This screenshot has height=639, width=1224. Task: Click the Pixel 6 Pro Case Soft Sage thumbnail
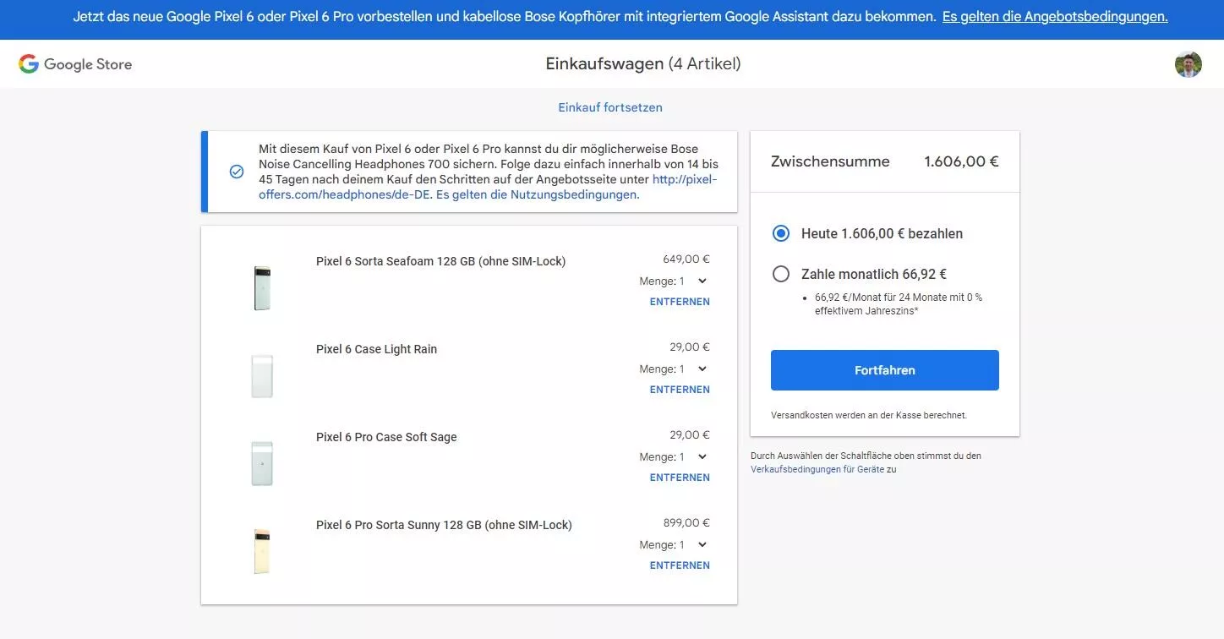262,463
